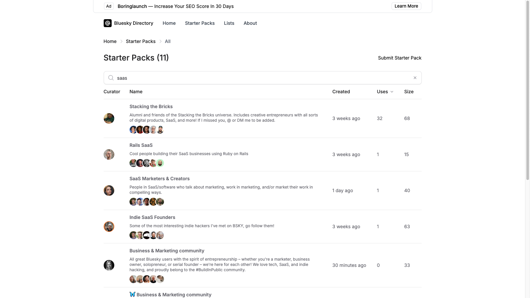Open the Starter Packs nav menu item
This screenshot has height=298, width=530.
pos(200,23)
